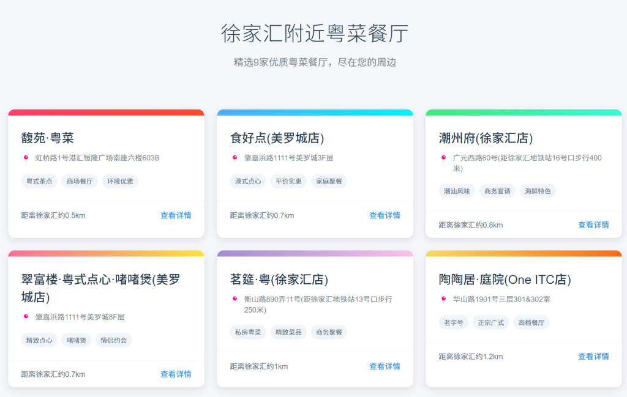View details of 潮州府(徐家汇店)
This screenshot has height=397, width=627.
(x=593, y=225)
